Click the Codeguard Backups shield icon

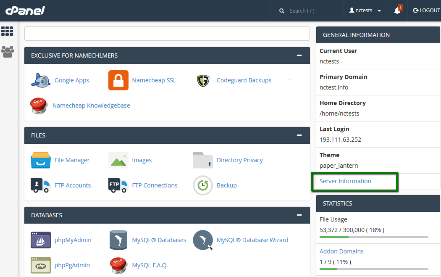pyautogui.click(x=203, y=81)
